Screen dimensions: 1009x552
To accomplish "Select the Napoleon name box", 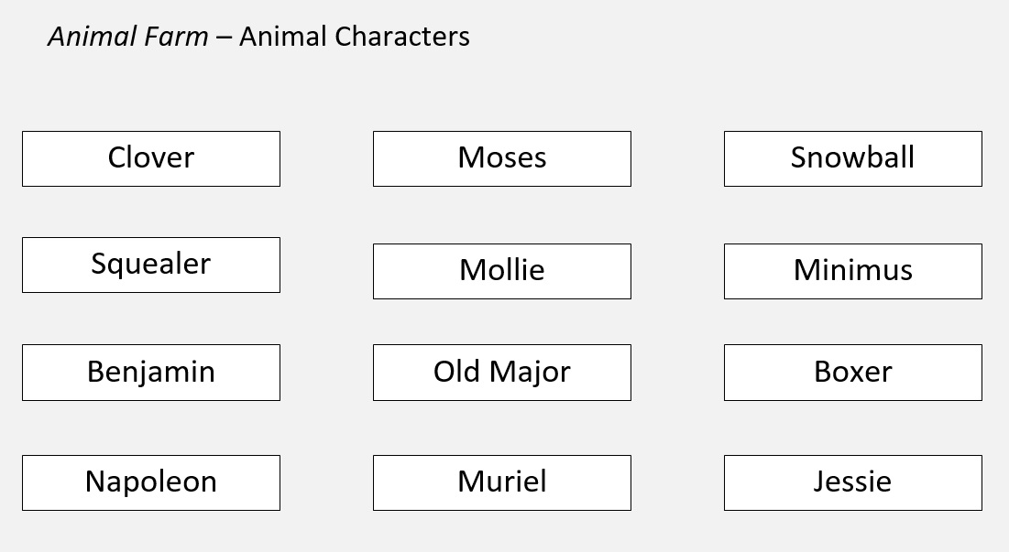I will click(x=151, y=482).
